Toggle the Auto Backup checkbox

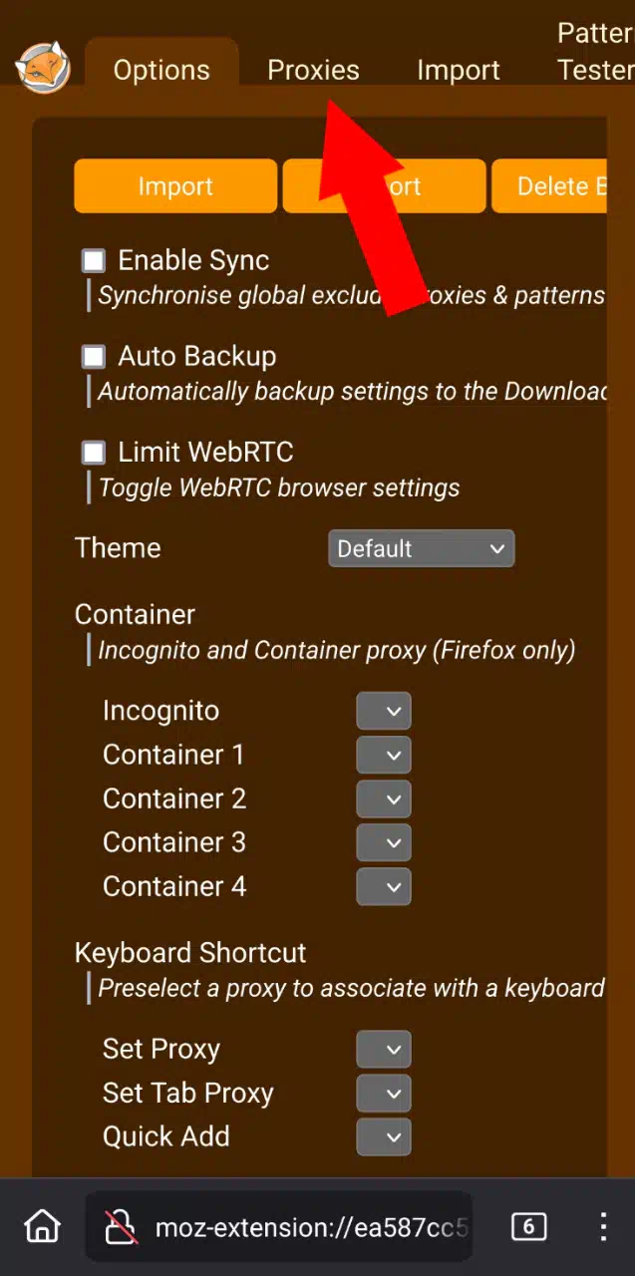point(94,357)
